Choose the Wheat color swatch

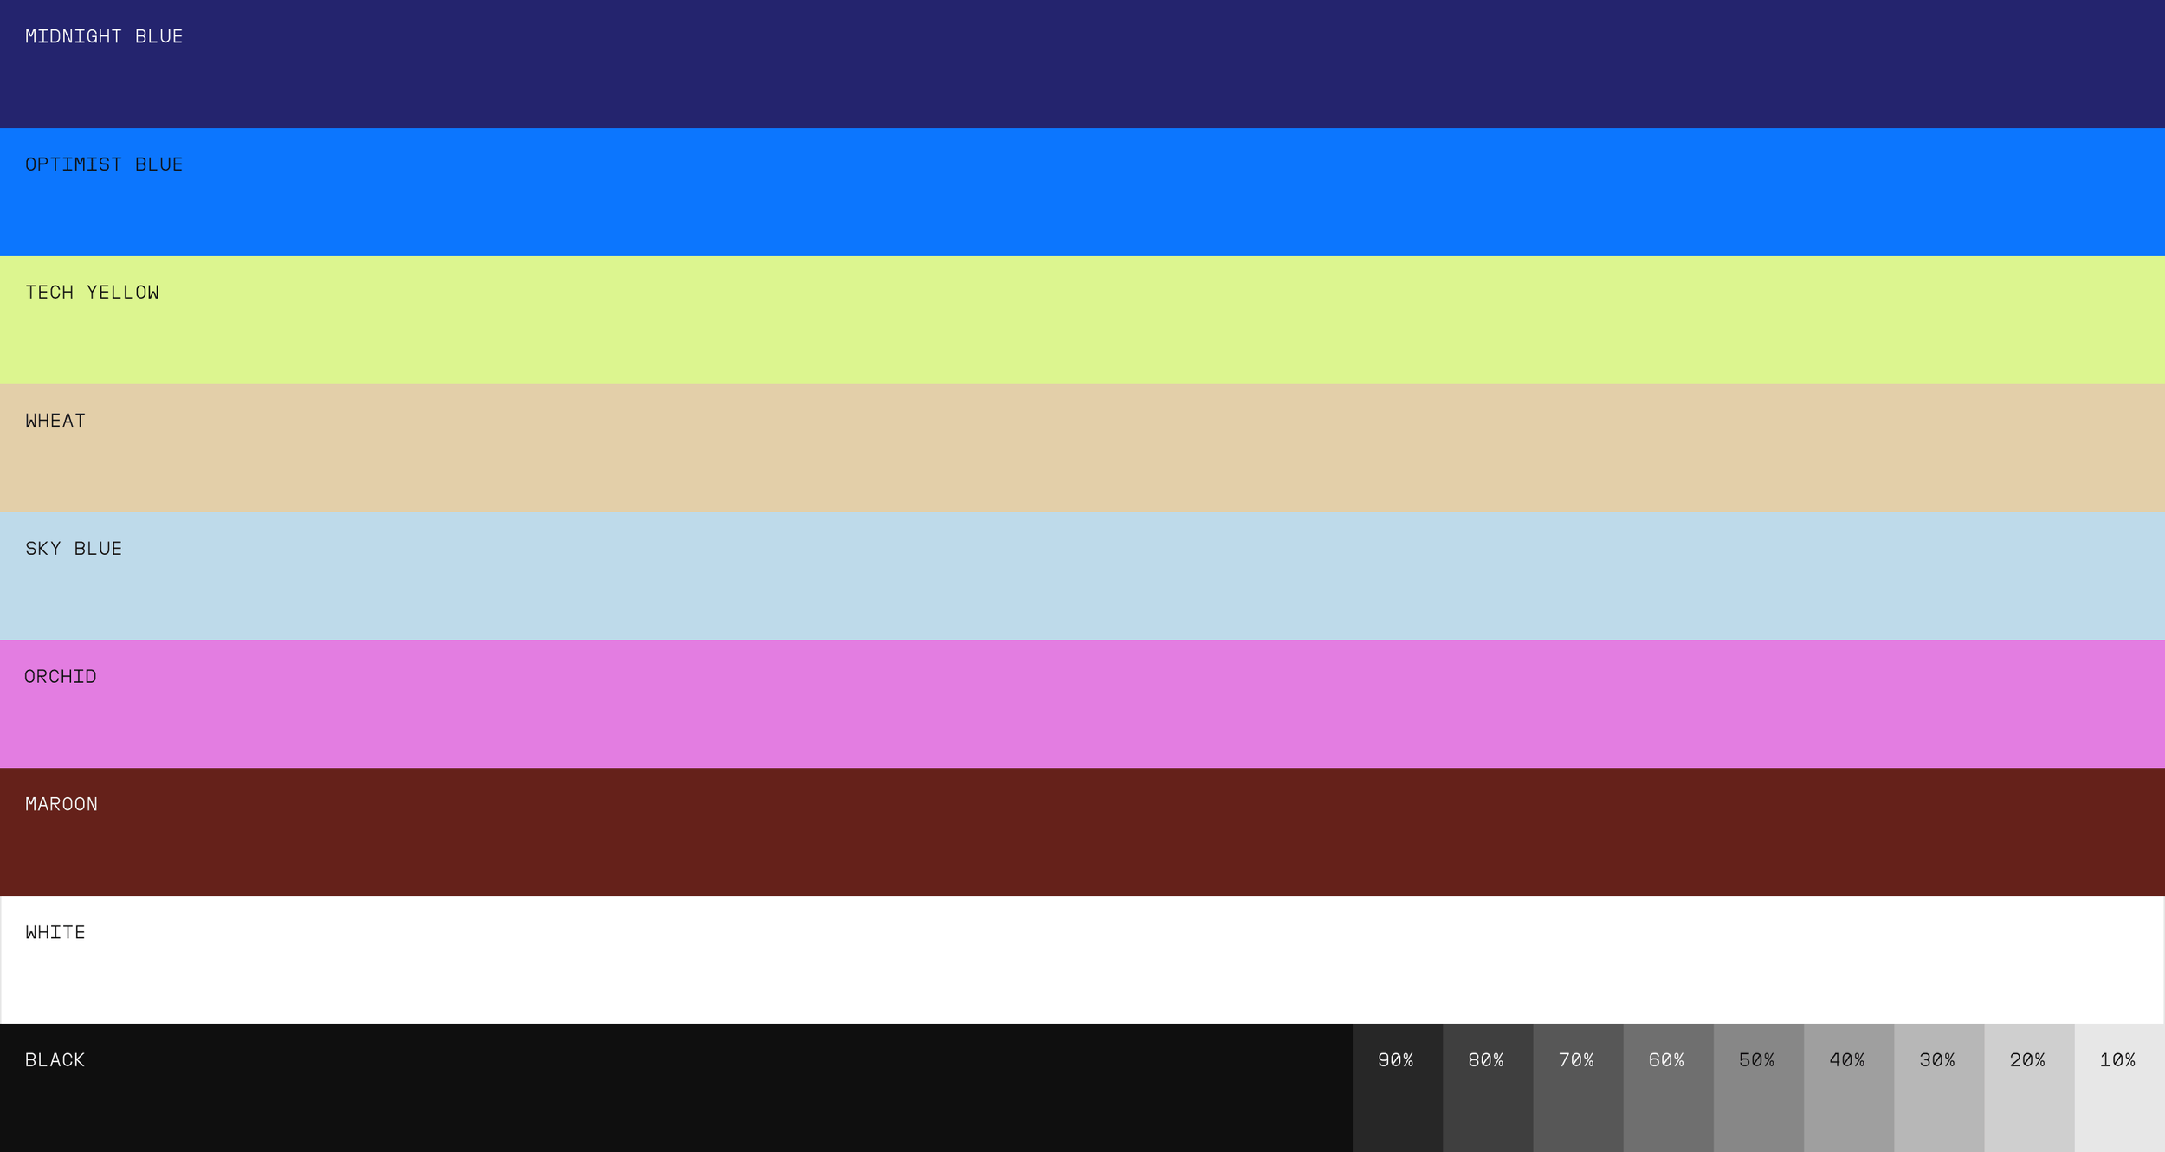coord(1082,448)
